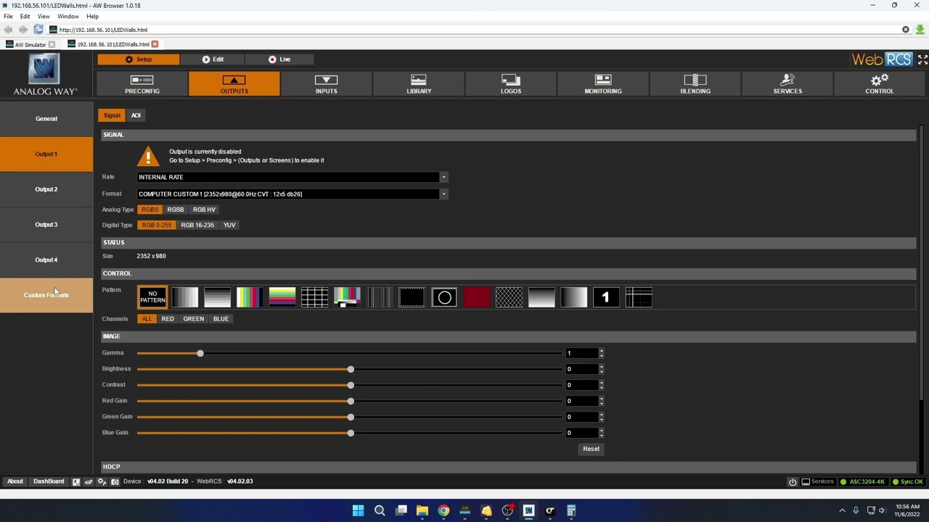The width and height of the screenshot is (929, 522).
Task: Click the Brightness value stepper arrows
Action: coord(601,369)
